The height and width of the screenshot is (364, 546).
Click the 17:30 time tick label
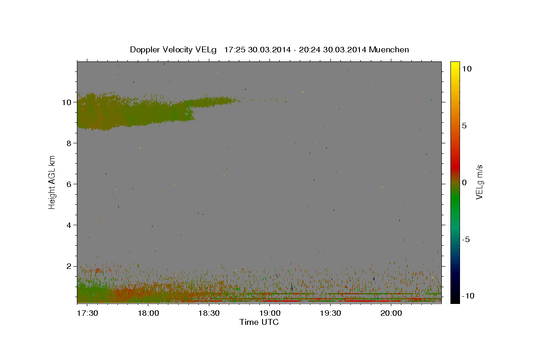tap(87, 313)
